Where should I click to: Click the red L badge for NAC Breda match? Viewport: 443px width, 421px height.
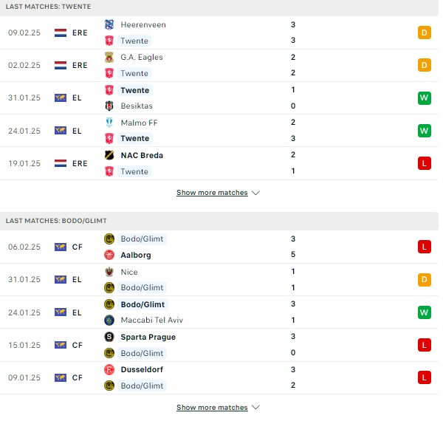pyautogui.click(x=425, y=163)
